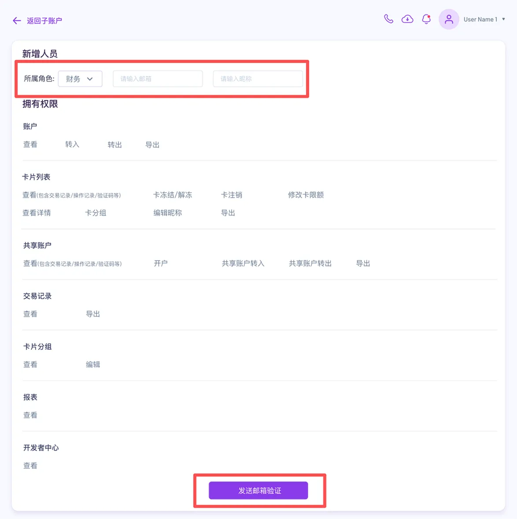Viewport: 517px width, 519px height.
Task: Select the 卡注销 permission
Action: [232, 195]
